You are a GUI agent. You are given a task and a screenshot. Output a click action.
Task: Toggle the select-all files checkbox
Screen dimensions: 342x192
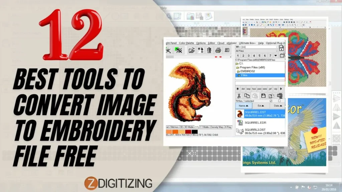point(271,101)
